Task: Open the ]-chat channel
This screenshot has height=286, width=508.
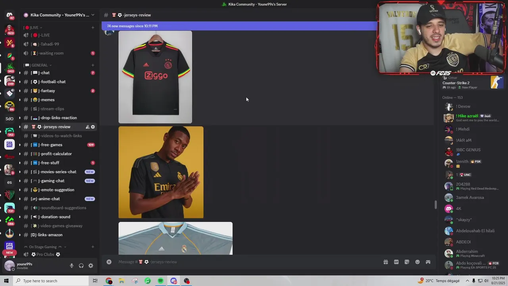Action: (59, 73)
